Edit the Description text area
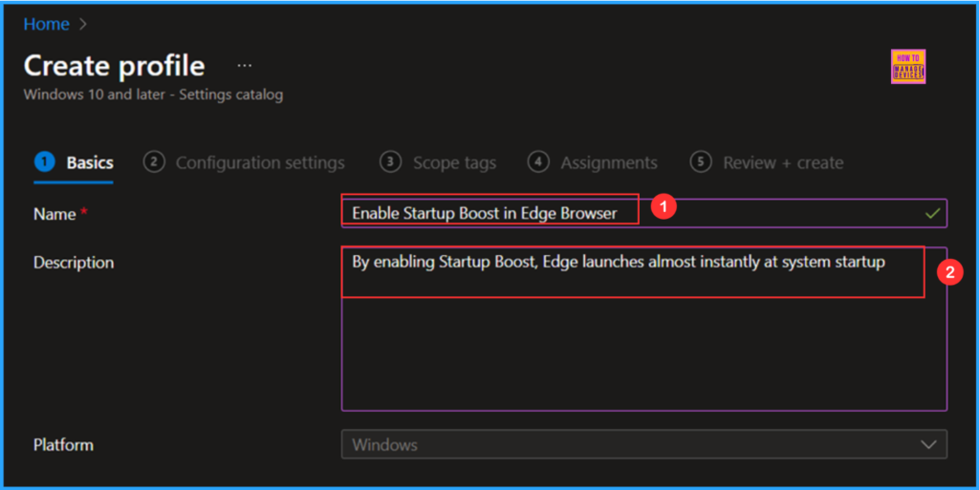Screen dimensions: 979x490 (x=644, y=329)
